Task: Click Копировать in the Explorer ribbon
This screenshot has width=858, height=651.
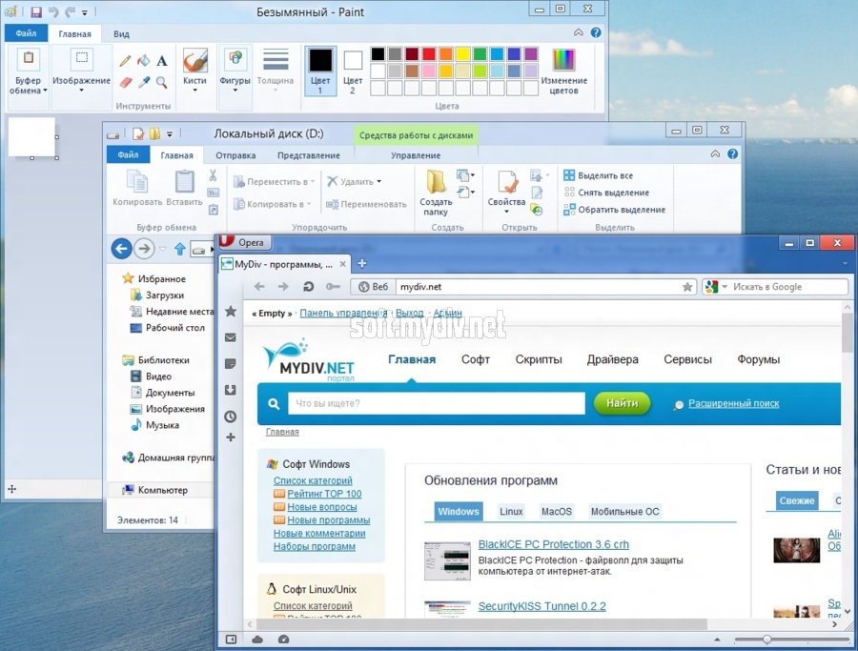Action: pyautogui.click(x=137, y=188)
